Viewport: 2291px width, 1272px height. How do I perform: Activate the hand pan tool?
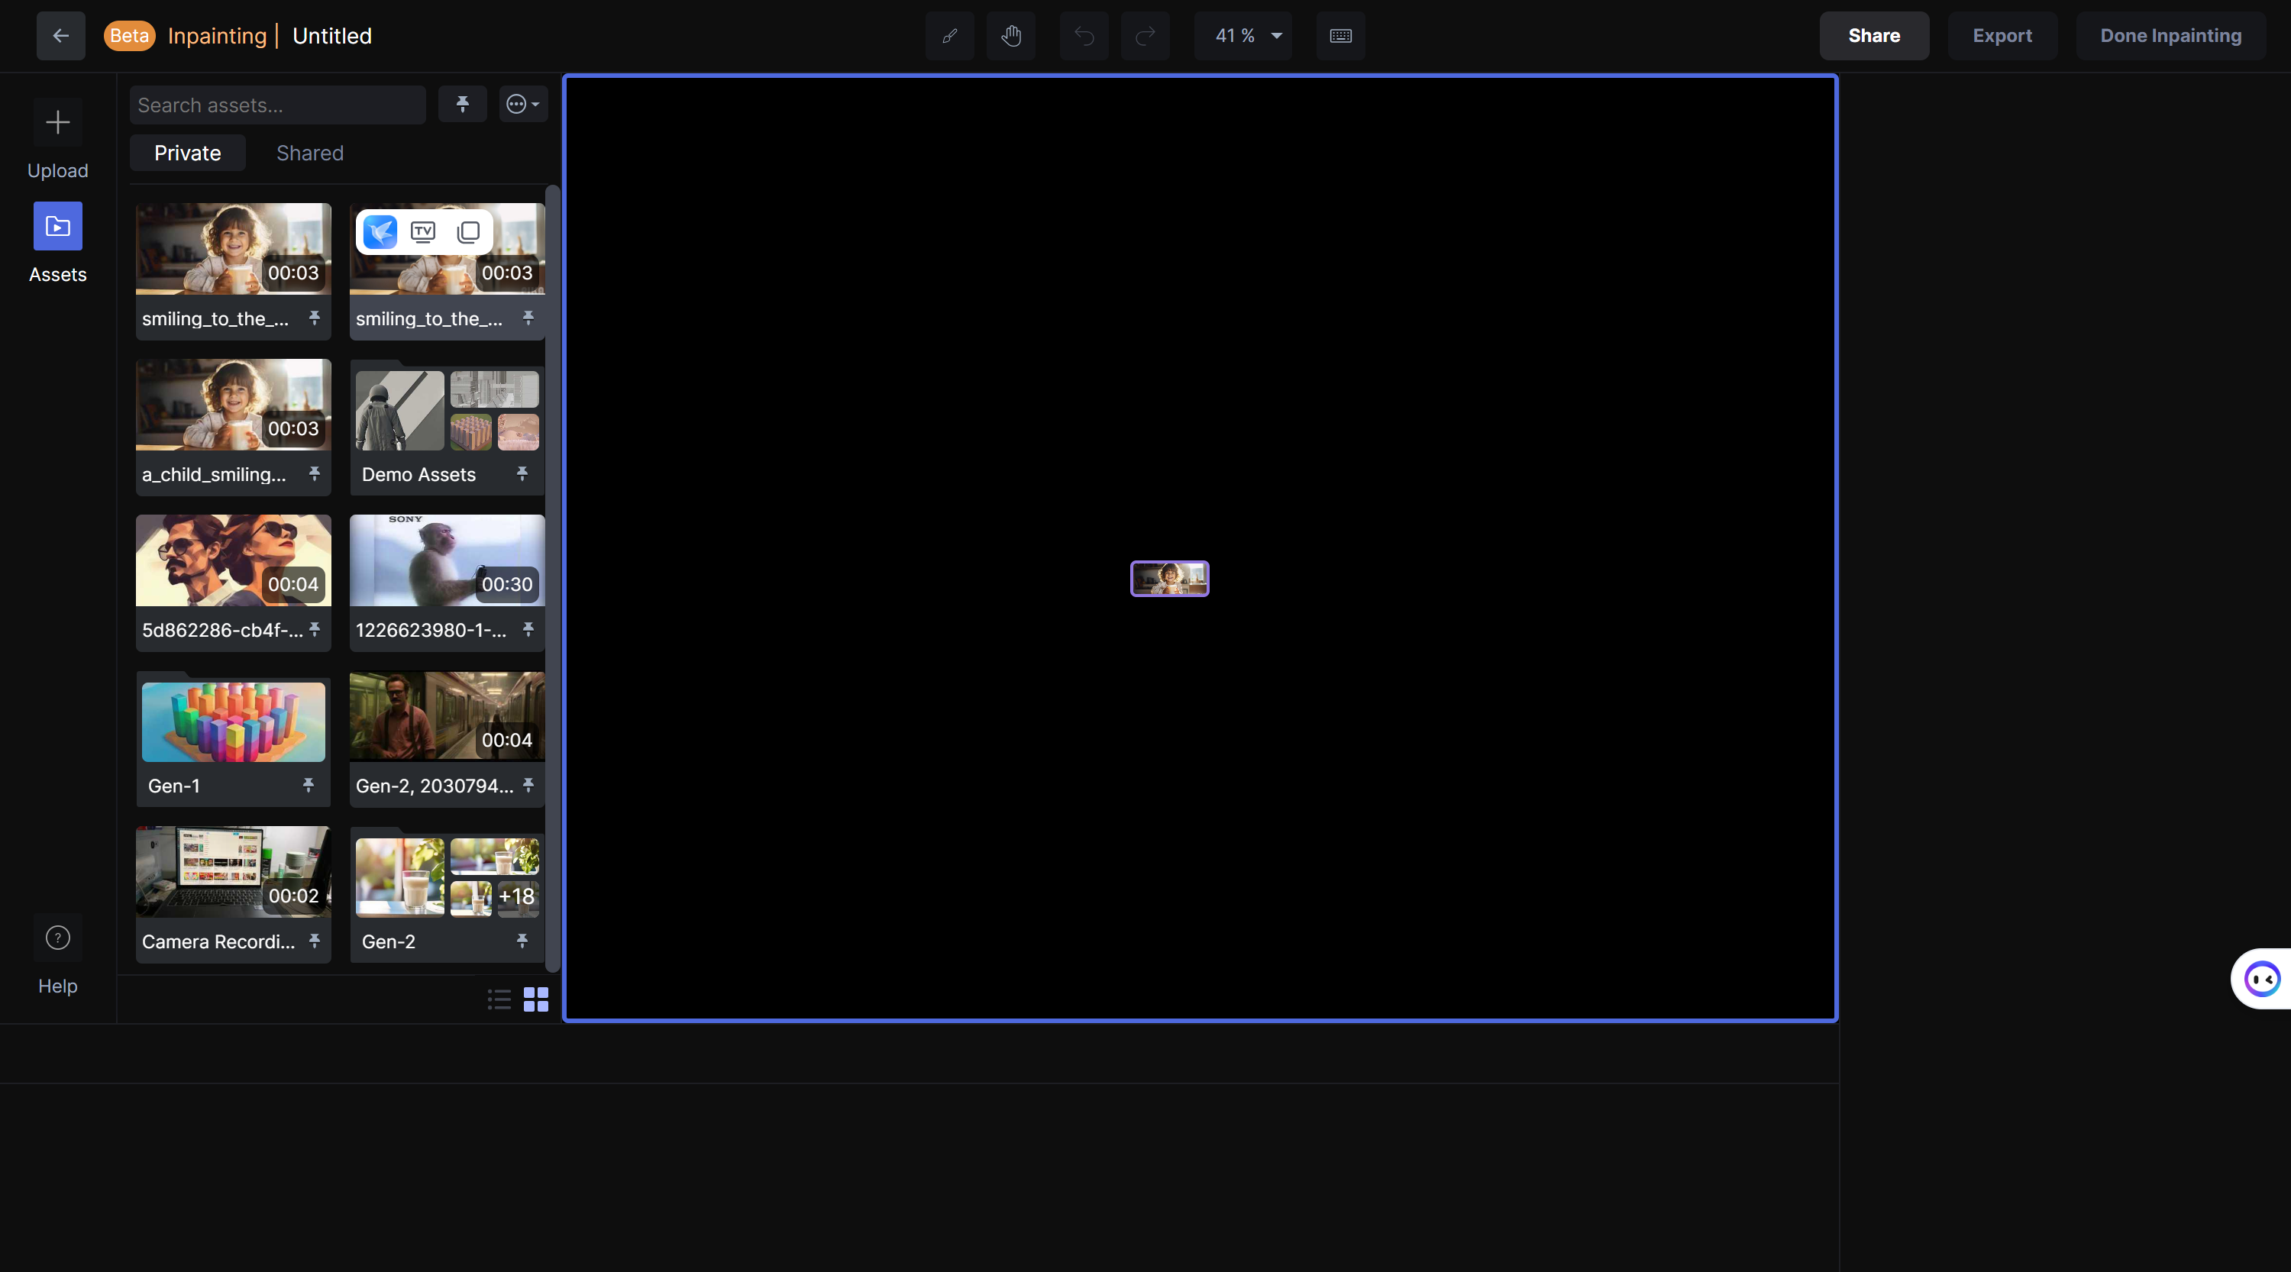pyautogui.click(x=1010, y=36)
